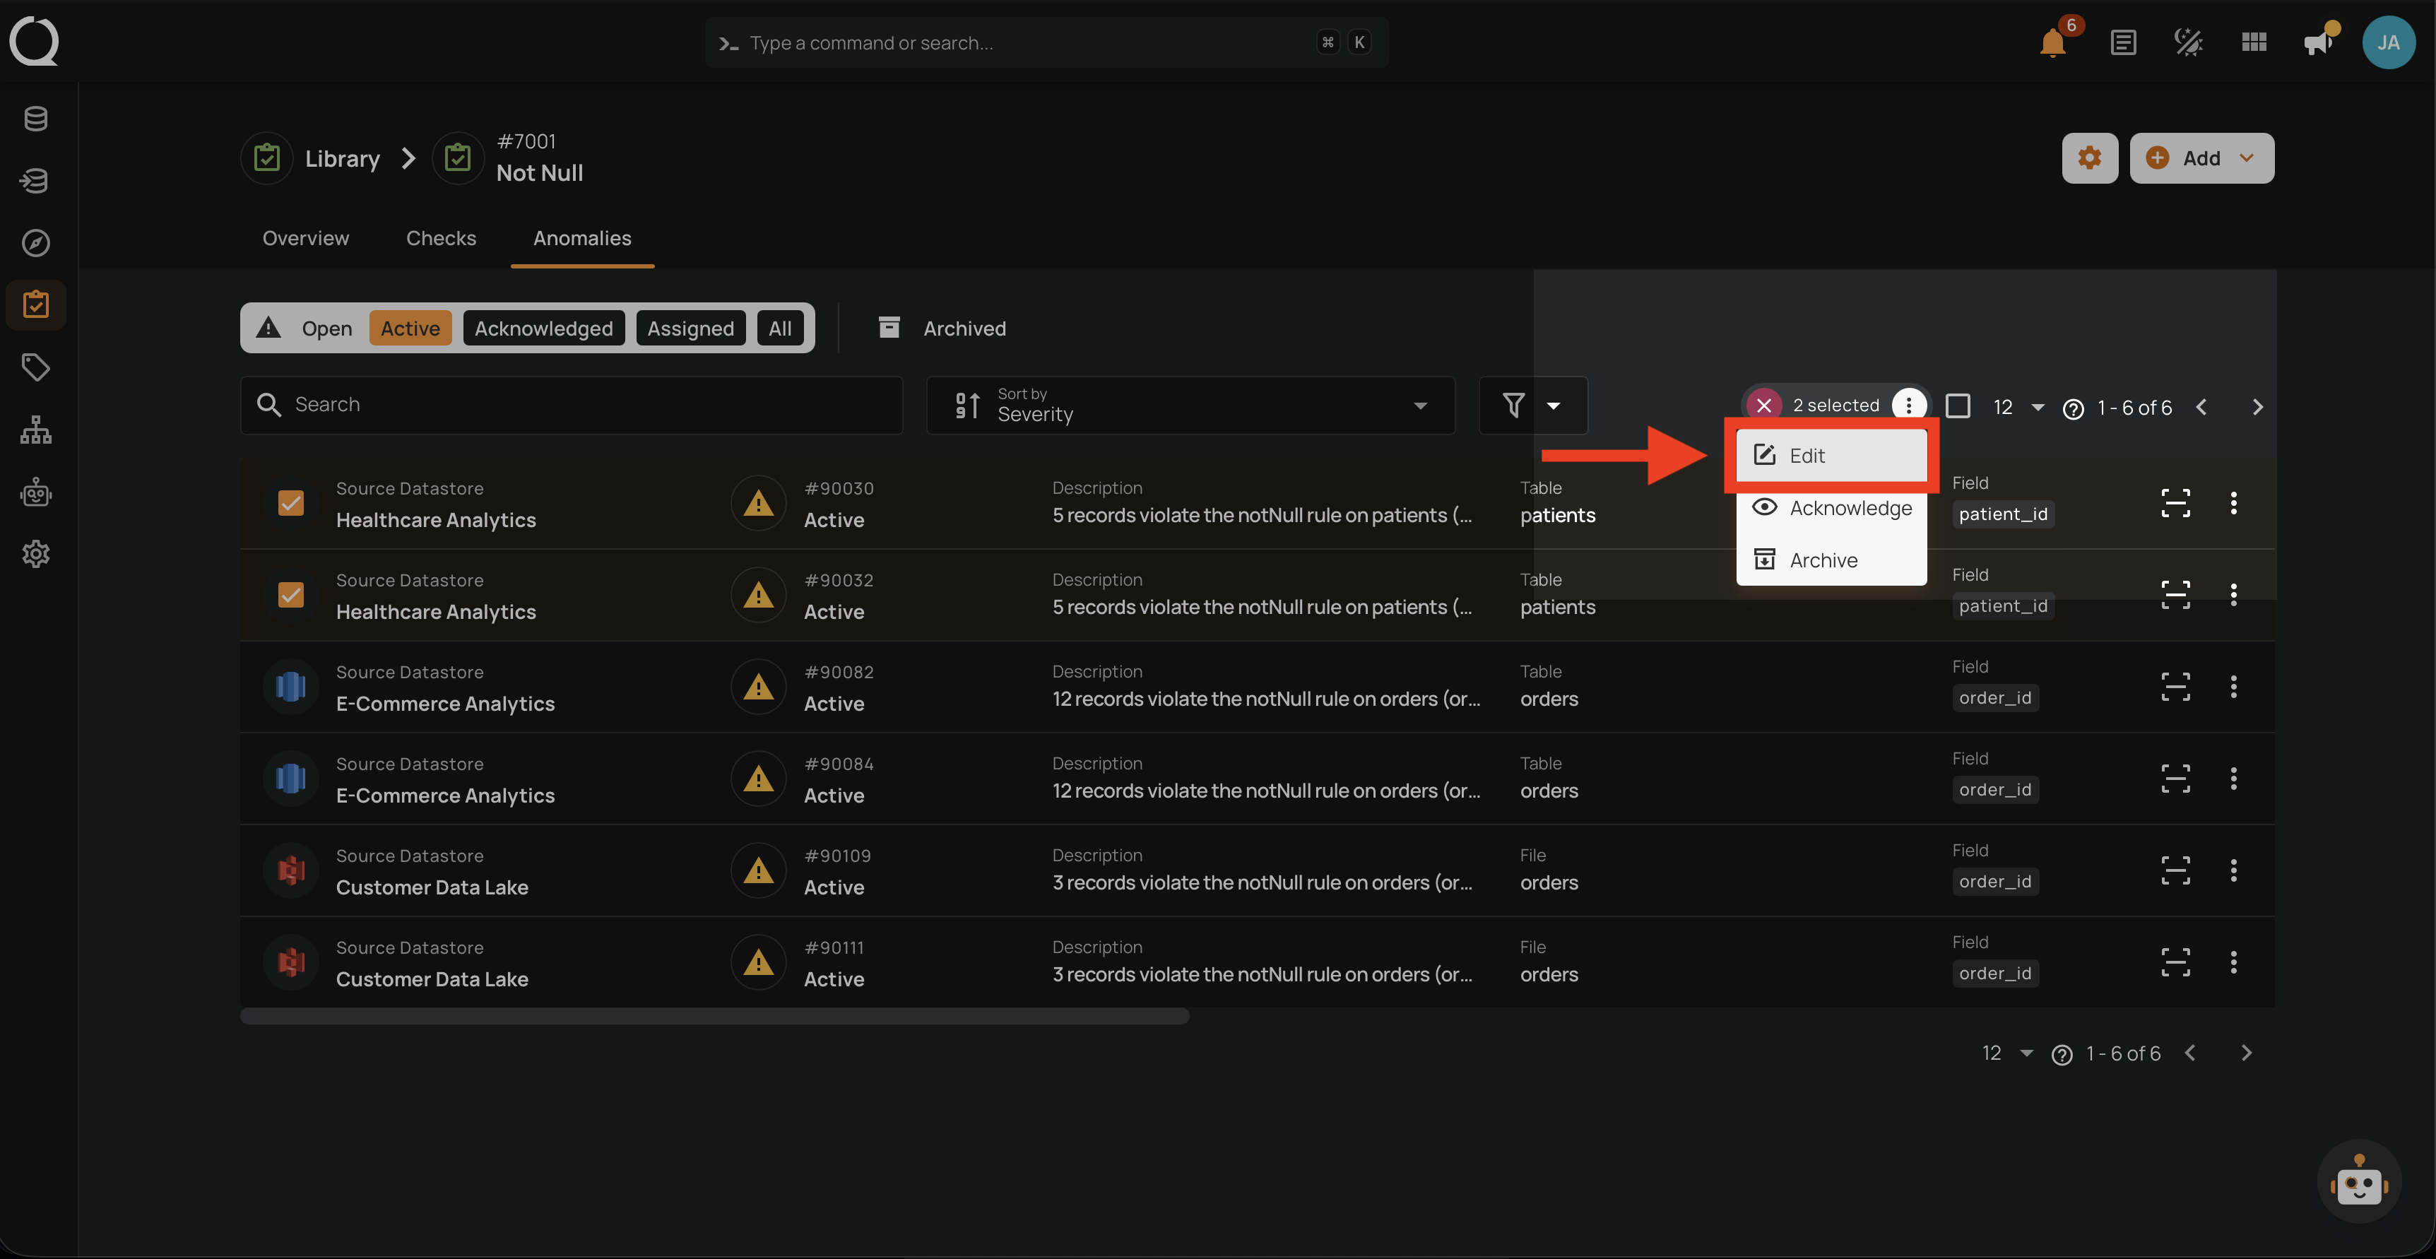
Task: Click the horizontal scrollbar under the table
Action: (714, 1017)
